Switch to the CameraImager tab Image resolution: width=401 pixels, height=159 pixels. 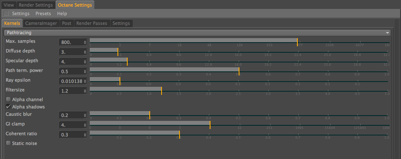(41, 23)
